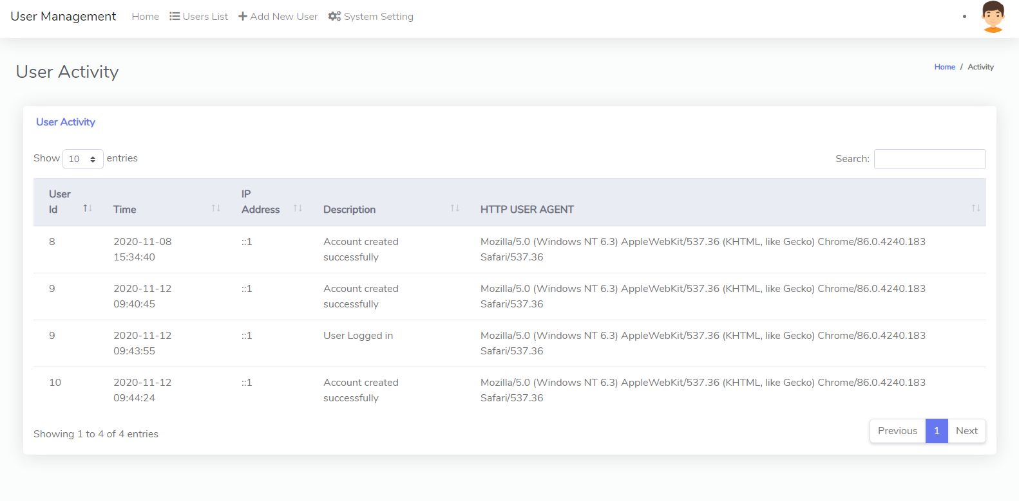Open the Show entries count dropdown
The width and height of the screenshot is (1019, 501).
pos(82,159)
